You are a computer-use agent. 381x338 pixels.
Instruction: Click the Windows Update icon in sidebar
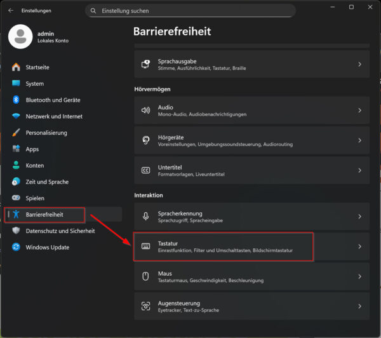click(17, 247)
